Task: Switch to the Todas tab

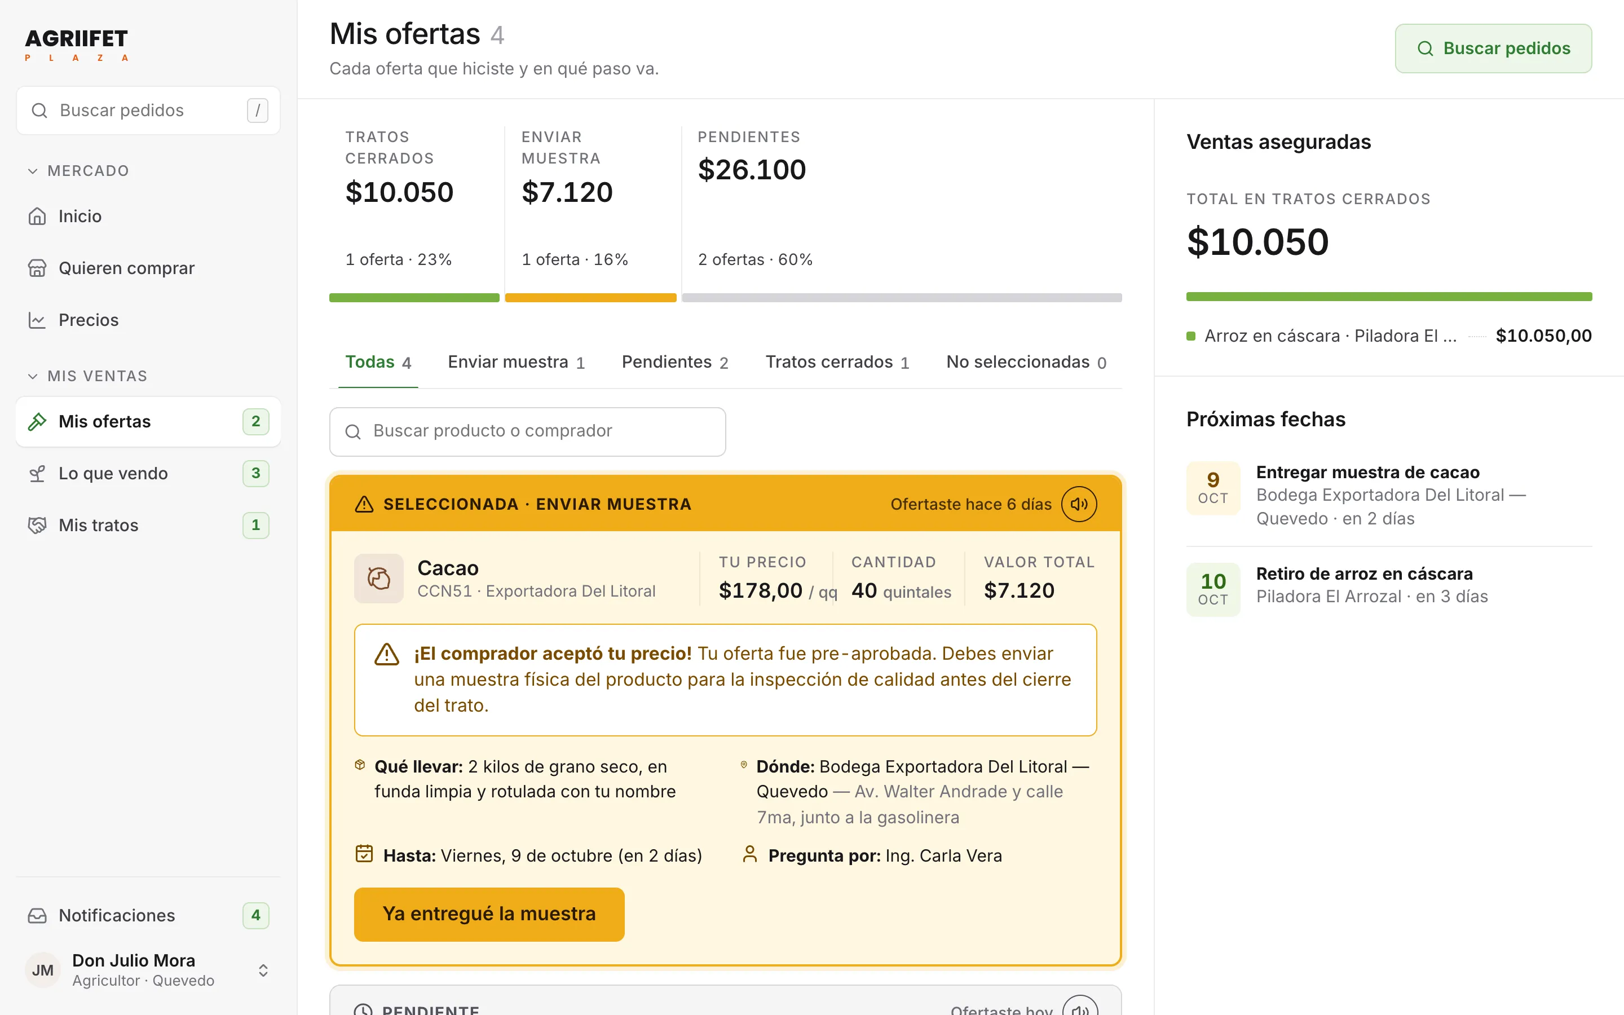Action: pyautogui.click(x=378, y=363)
